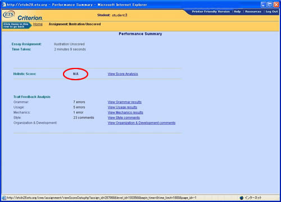Click the Holistic Score N/A value
Viewport: 281px width, 202px height.
76,74
